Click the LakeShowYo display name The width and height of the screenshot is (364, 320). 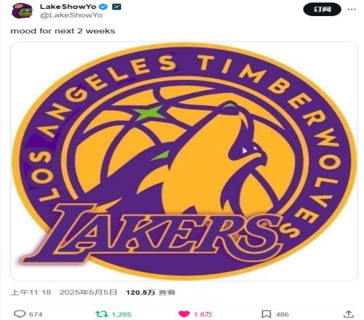coord(68,7)
